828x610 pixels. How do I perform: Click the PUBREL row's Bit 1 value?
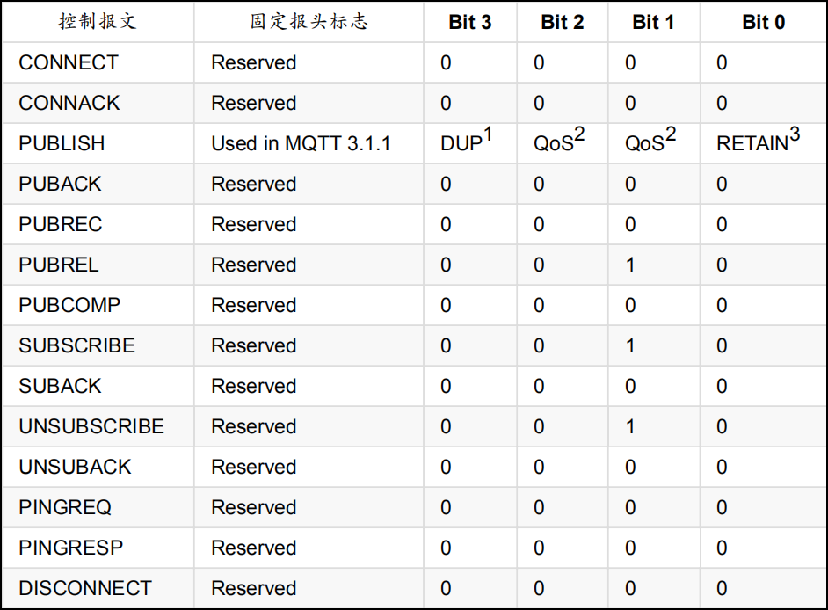point(630,265)
